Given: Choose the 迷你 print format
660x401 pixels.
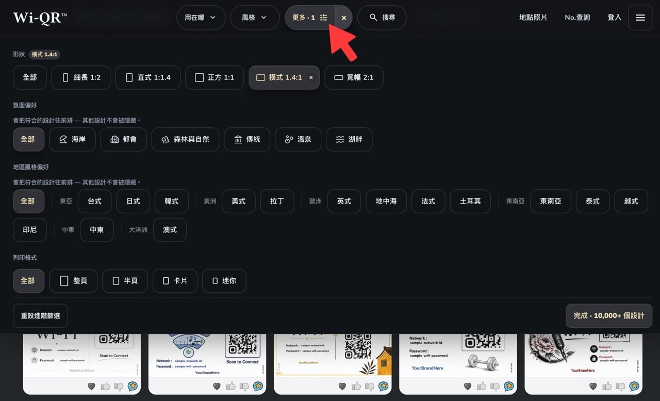Looking at the screenshot, I should (x=224, y=281).
